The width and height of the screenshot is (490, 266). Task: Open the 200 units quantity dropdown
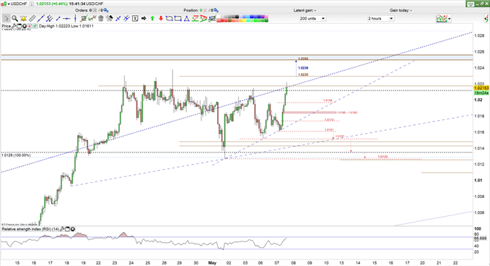pyautogui.click(x=312, y=19)
